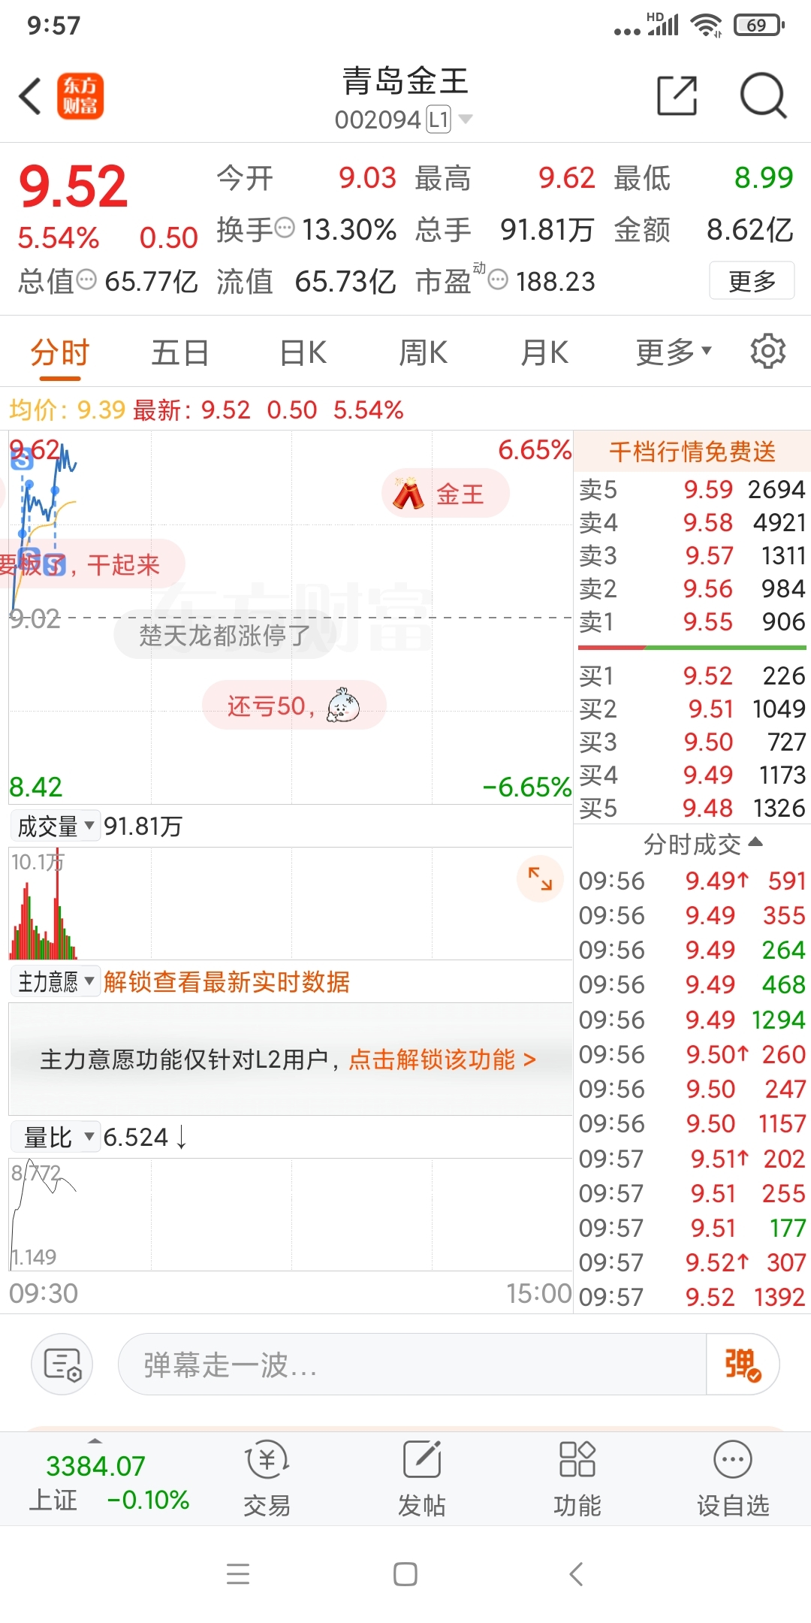The image size is (811, 1623).
Task: Tap 解锁查看最新实时数据 link
Action: tap(227, 981)
